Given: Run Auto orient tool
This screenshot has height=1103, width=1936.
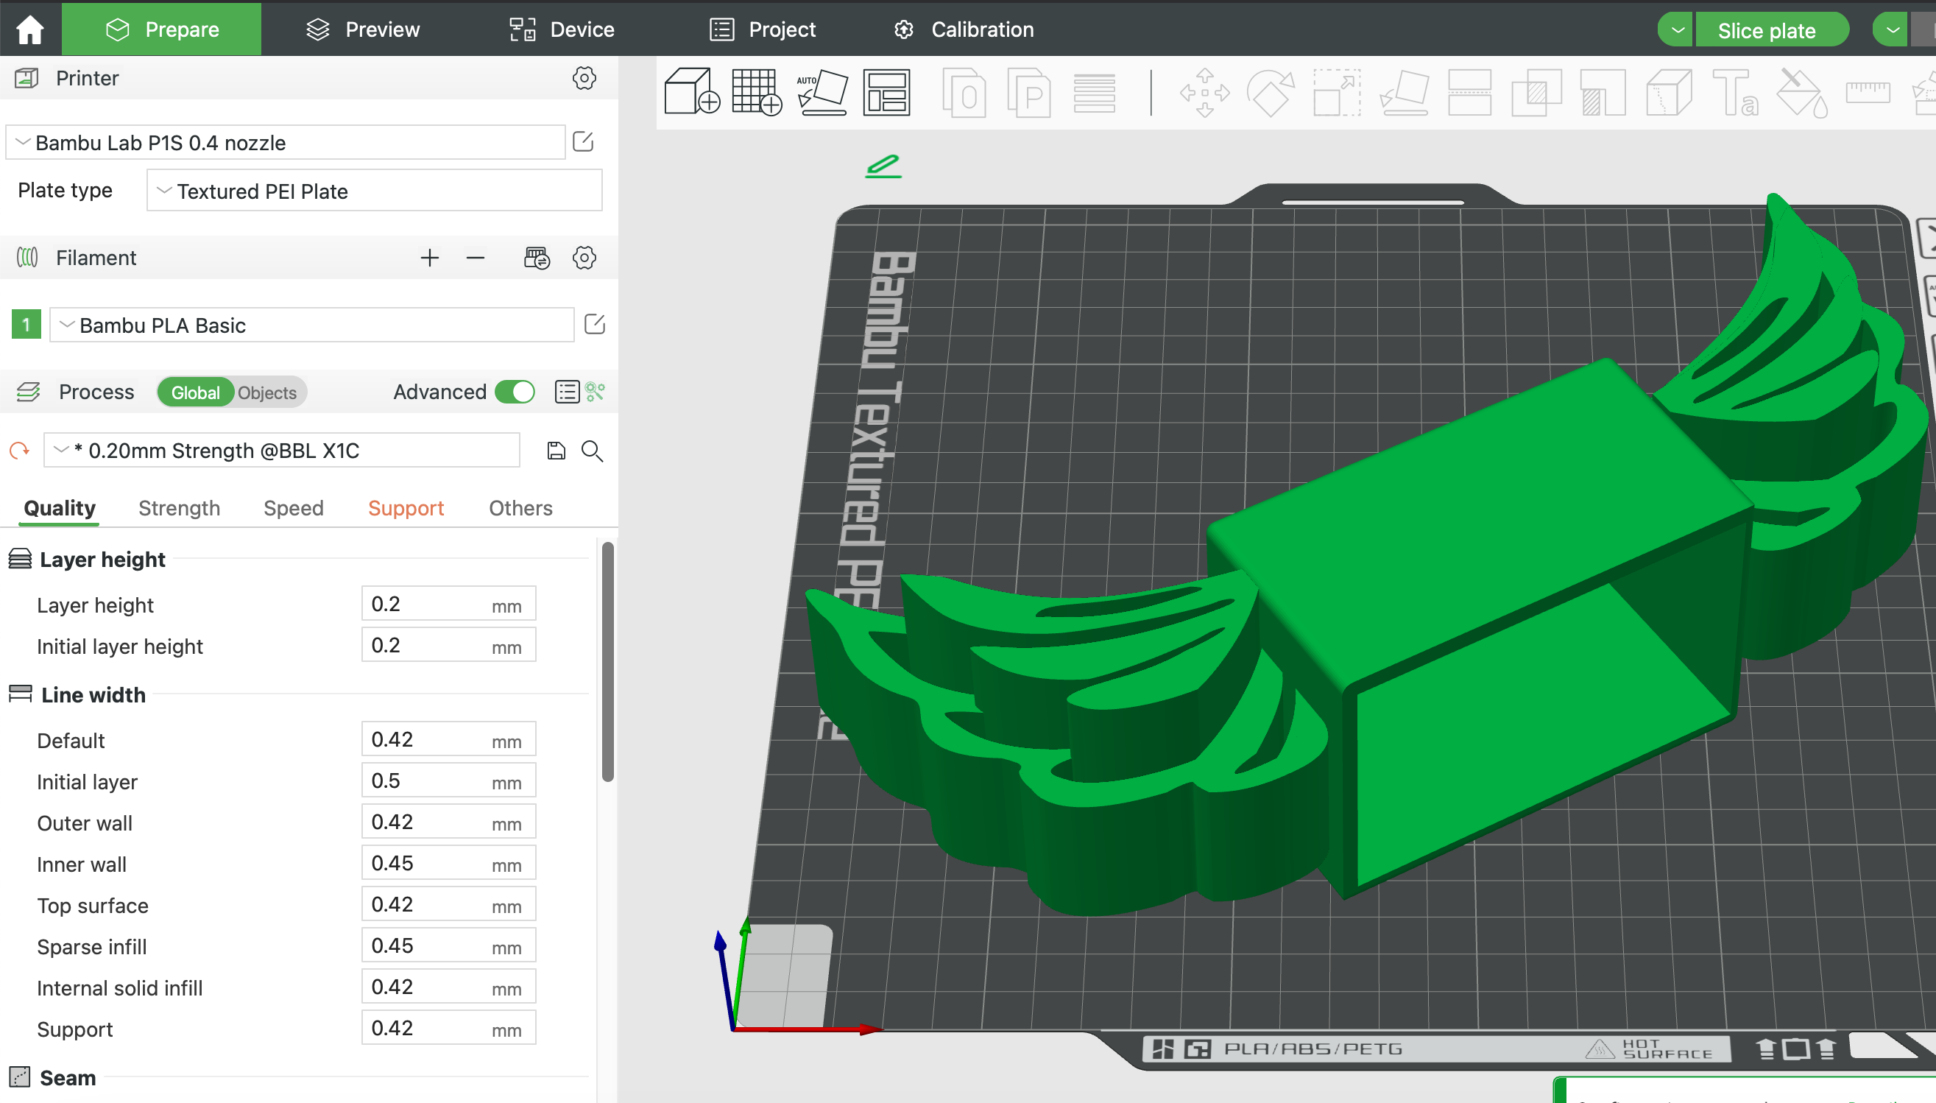Looking at the screenshot, I should 822,91.
